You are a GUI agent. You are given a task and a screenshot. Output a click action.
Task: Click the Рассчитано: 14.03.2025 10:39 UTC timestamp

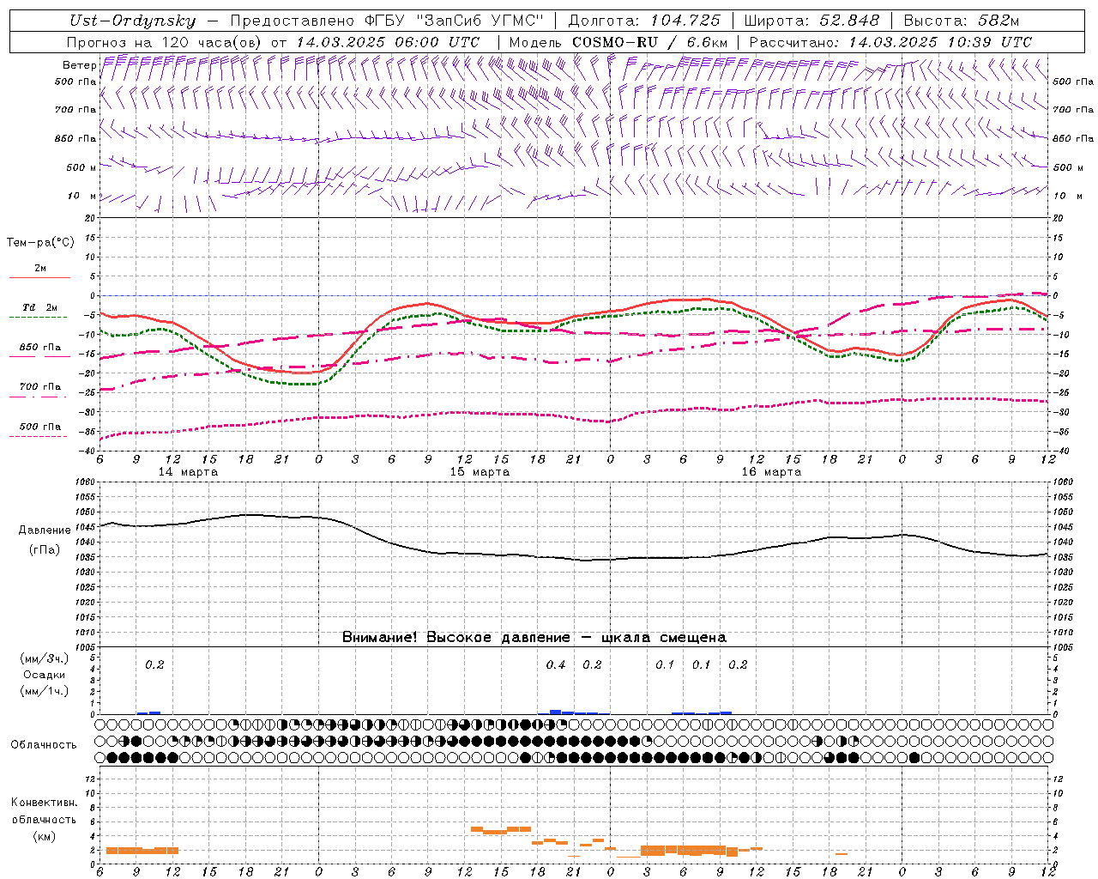coord(890,42)
